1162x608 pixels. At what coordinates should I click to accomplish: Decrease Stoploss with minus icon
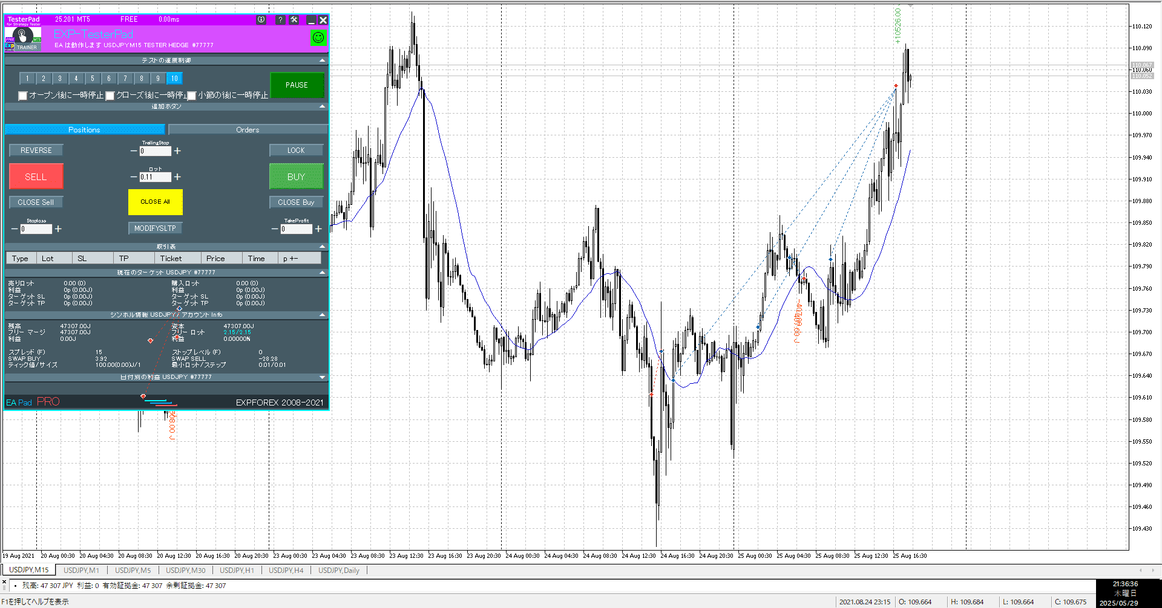pos(15,229)
